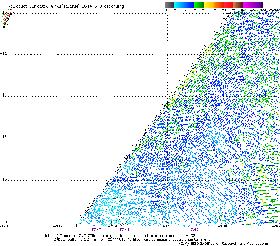Click the NOAA/NESDIS Office of Research credit
Image resolution: width=280 pixels, height=246 pixels.
(x=223, y=244)
